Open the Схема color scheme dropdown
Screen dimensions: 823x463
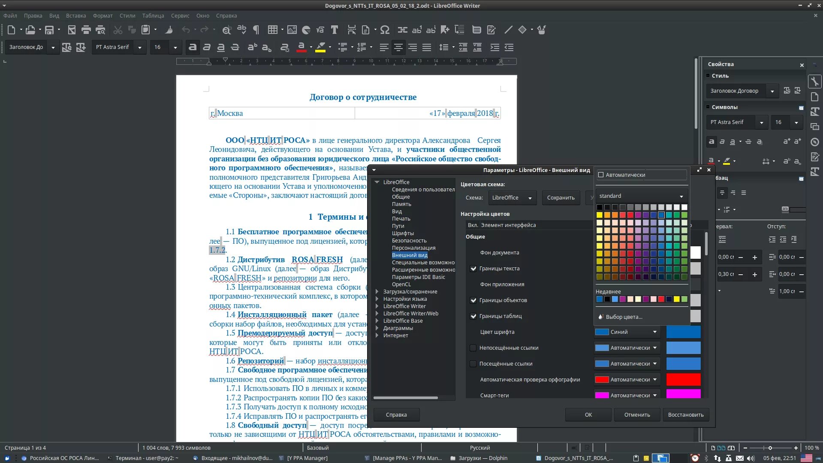click(512, 198)
